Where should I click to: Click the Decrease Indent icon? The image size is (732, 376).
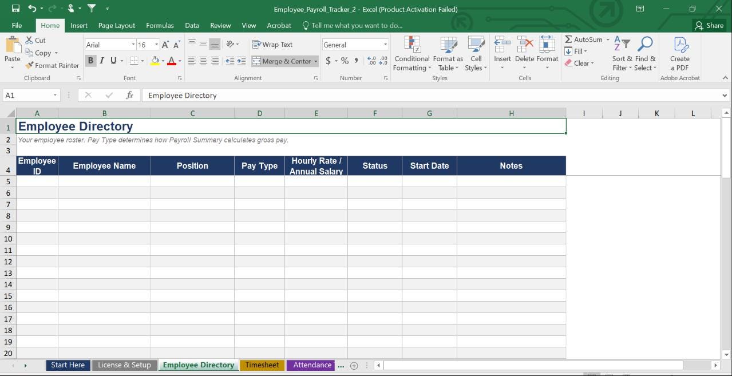pos(230,61)
